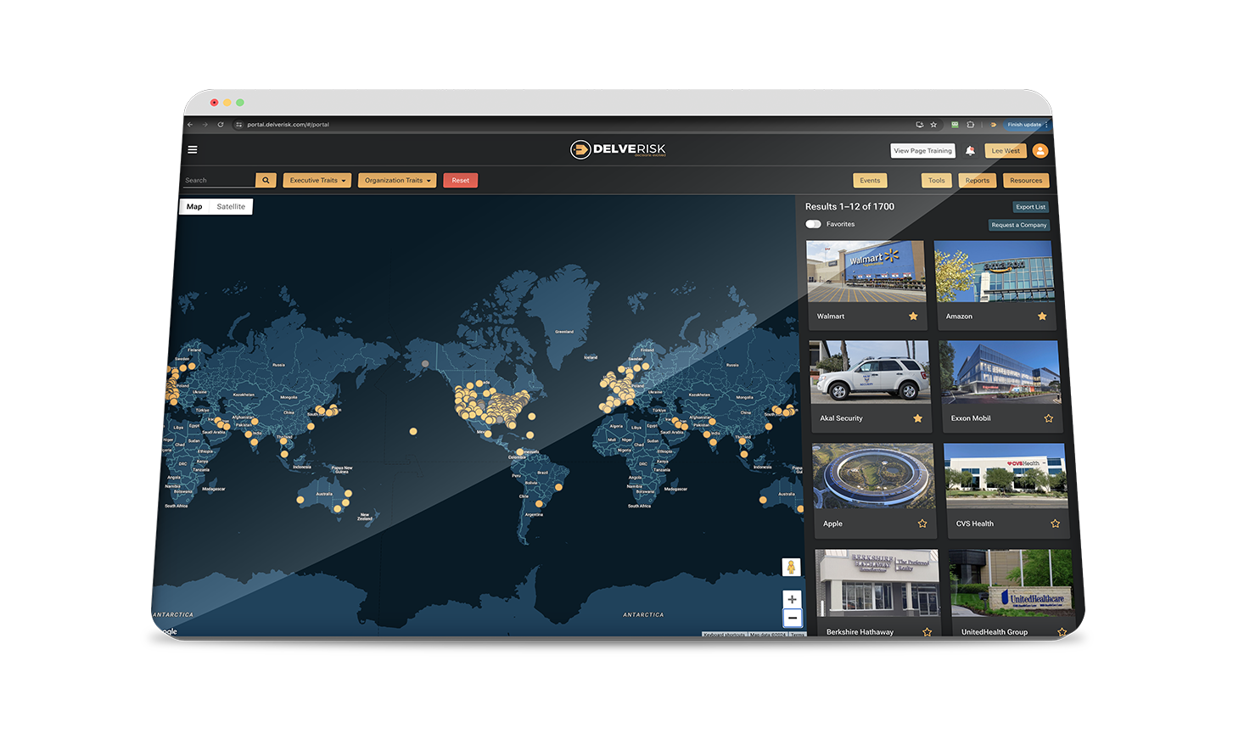
Task: Switch to the Satellite map view tab
Action: (x=231, y=206)
